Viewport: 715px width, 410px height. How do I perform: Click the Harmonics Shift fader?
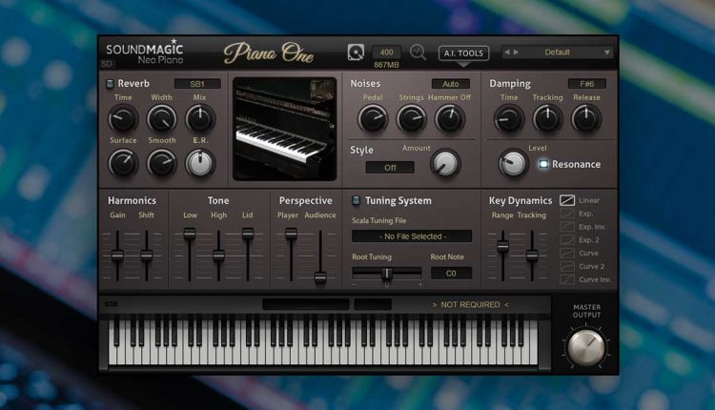[x=147, y=256]
